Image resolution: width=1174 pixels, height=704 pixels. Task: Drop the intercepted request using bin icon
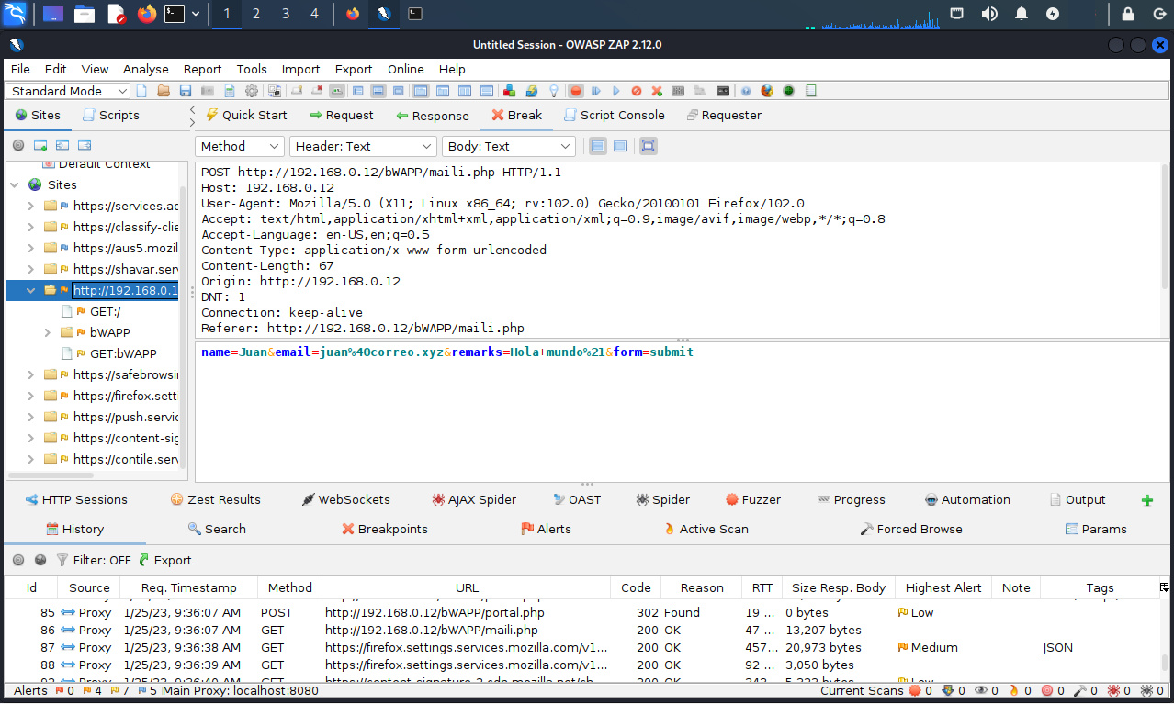point(637,91)
